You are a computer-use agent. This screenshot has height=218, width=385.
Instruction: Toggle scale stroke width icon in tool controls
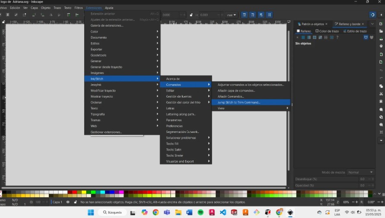click(244, 15)
